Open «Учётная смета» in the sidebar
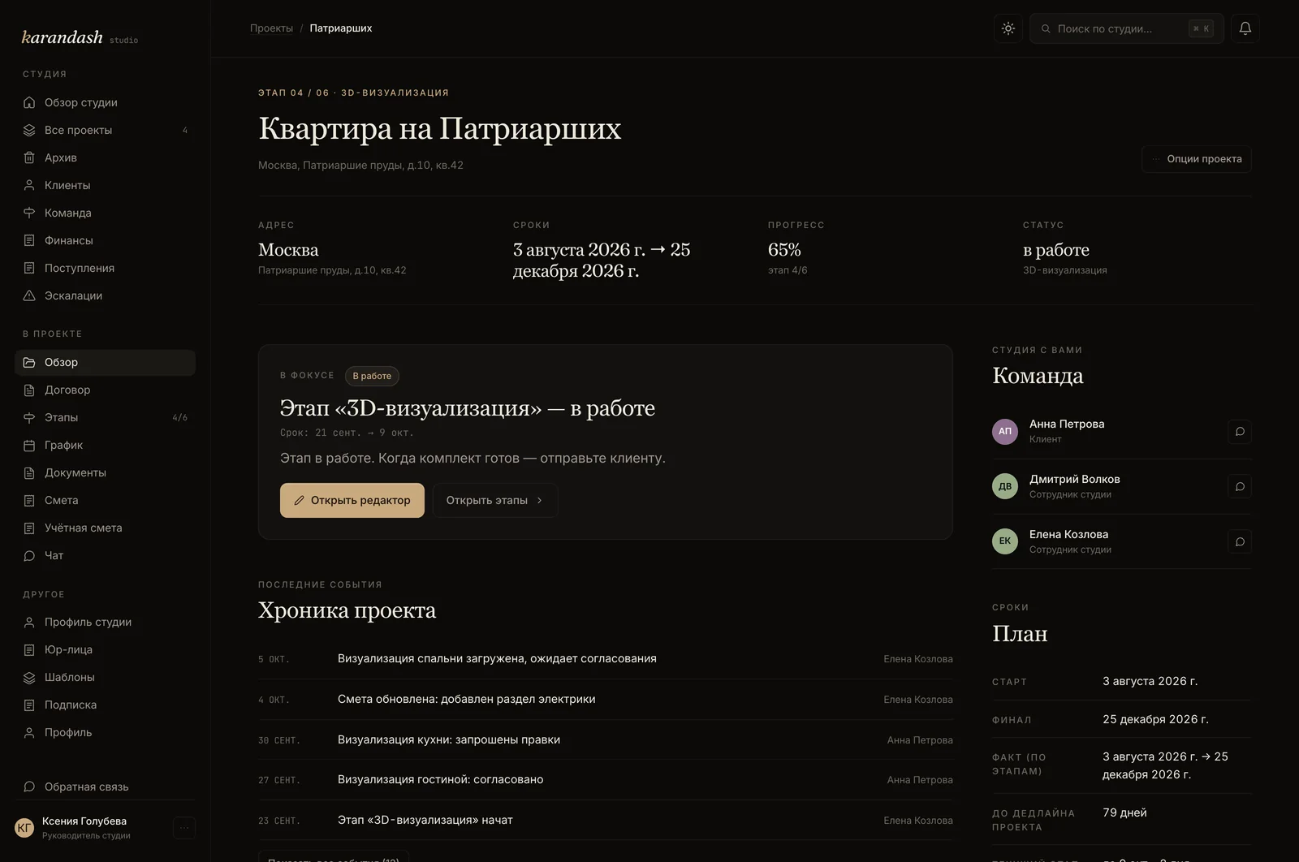Screen dimensions: 1299x862 click(x=105, y=528)
